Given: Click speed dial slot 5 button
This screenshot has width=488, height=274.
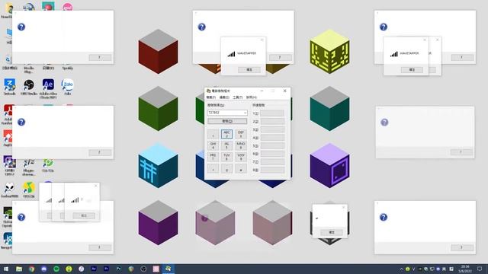Looking at the screenshot, I should pos(272,145).
